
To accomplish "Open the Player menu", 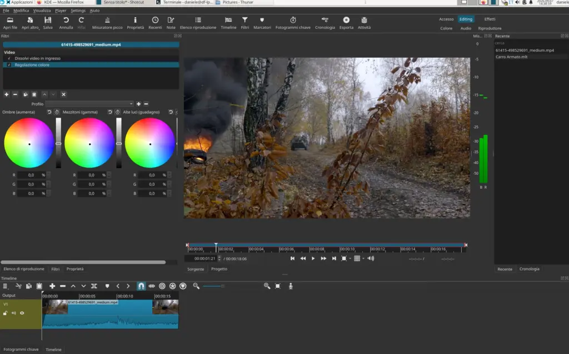I will coord(61,11).
